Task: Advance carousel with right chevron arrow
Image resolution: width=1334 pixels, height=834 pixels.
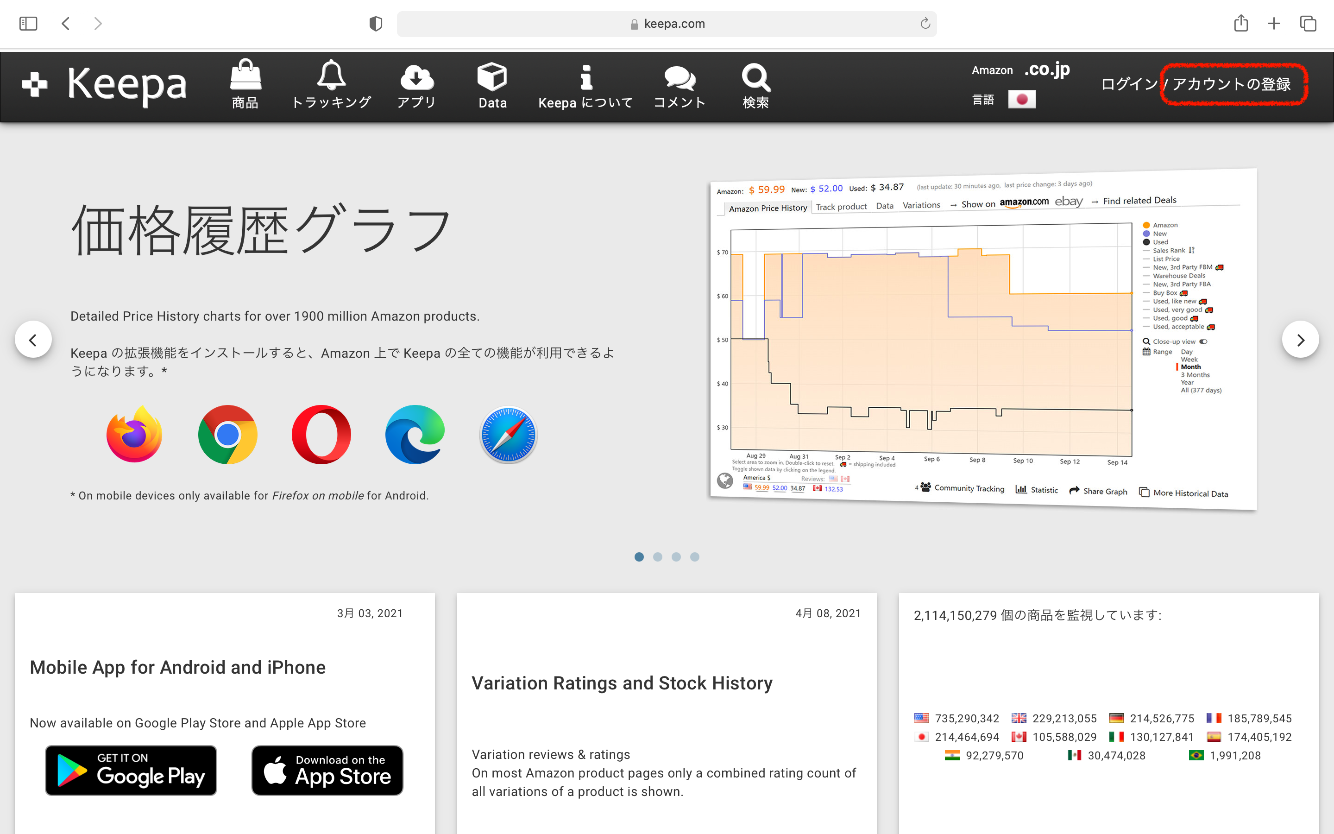Action: coord(1300,340)
